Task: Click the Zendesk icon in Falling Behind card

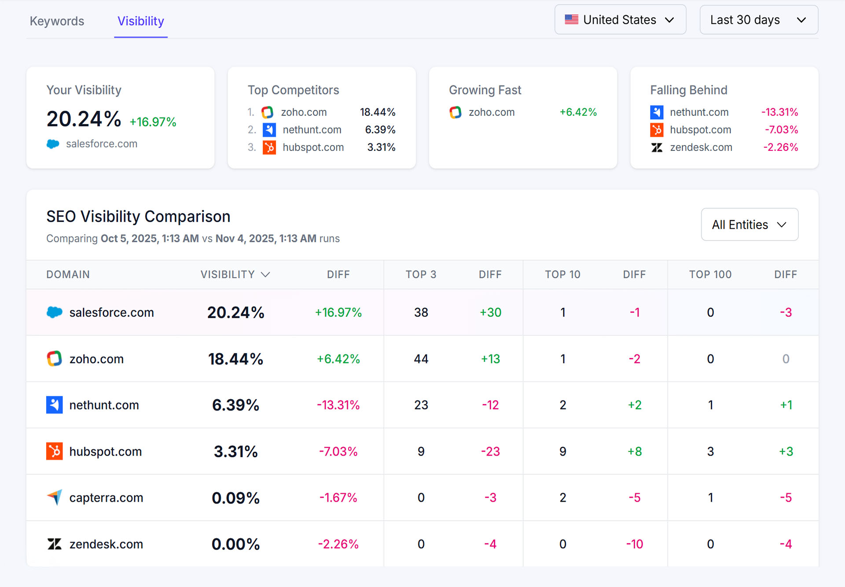Action: tap(657, 147)
